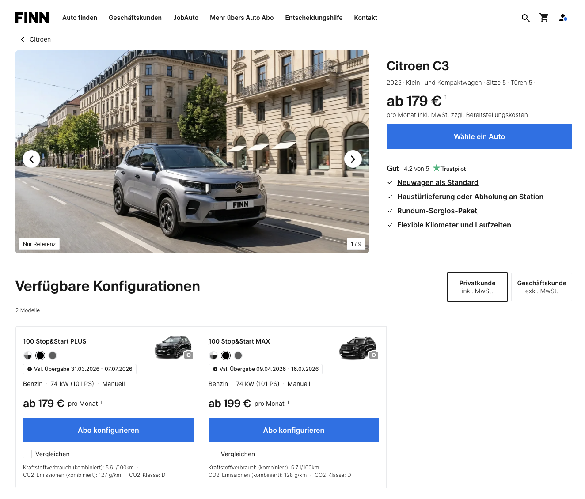585x499 pixels.
Task: Go back to Citroen via chevron
Action: 23,40
